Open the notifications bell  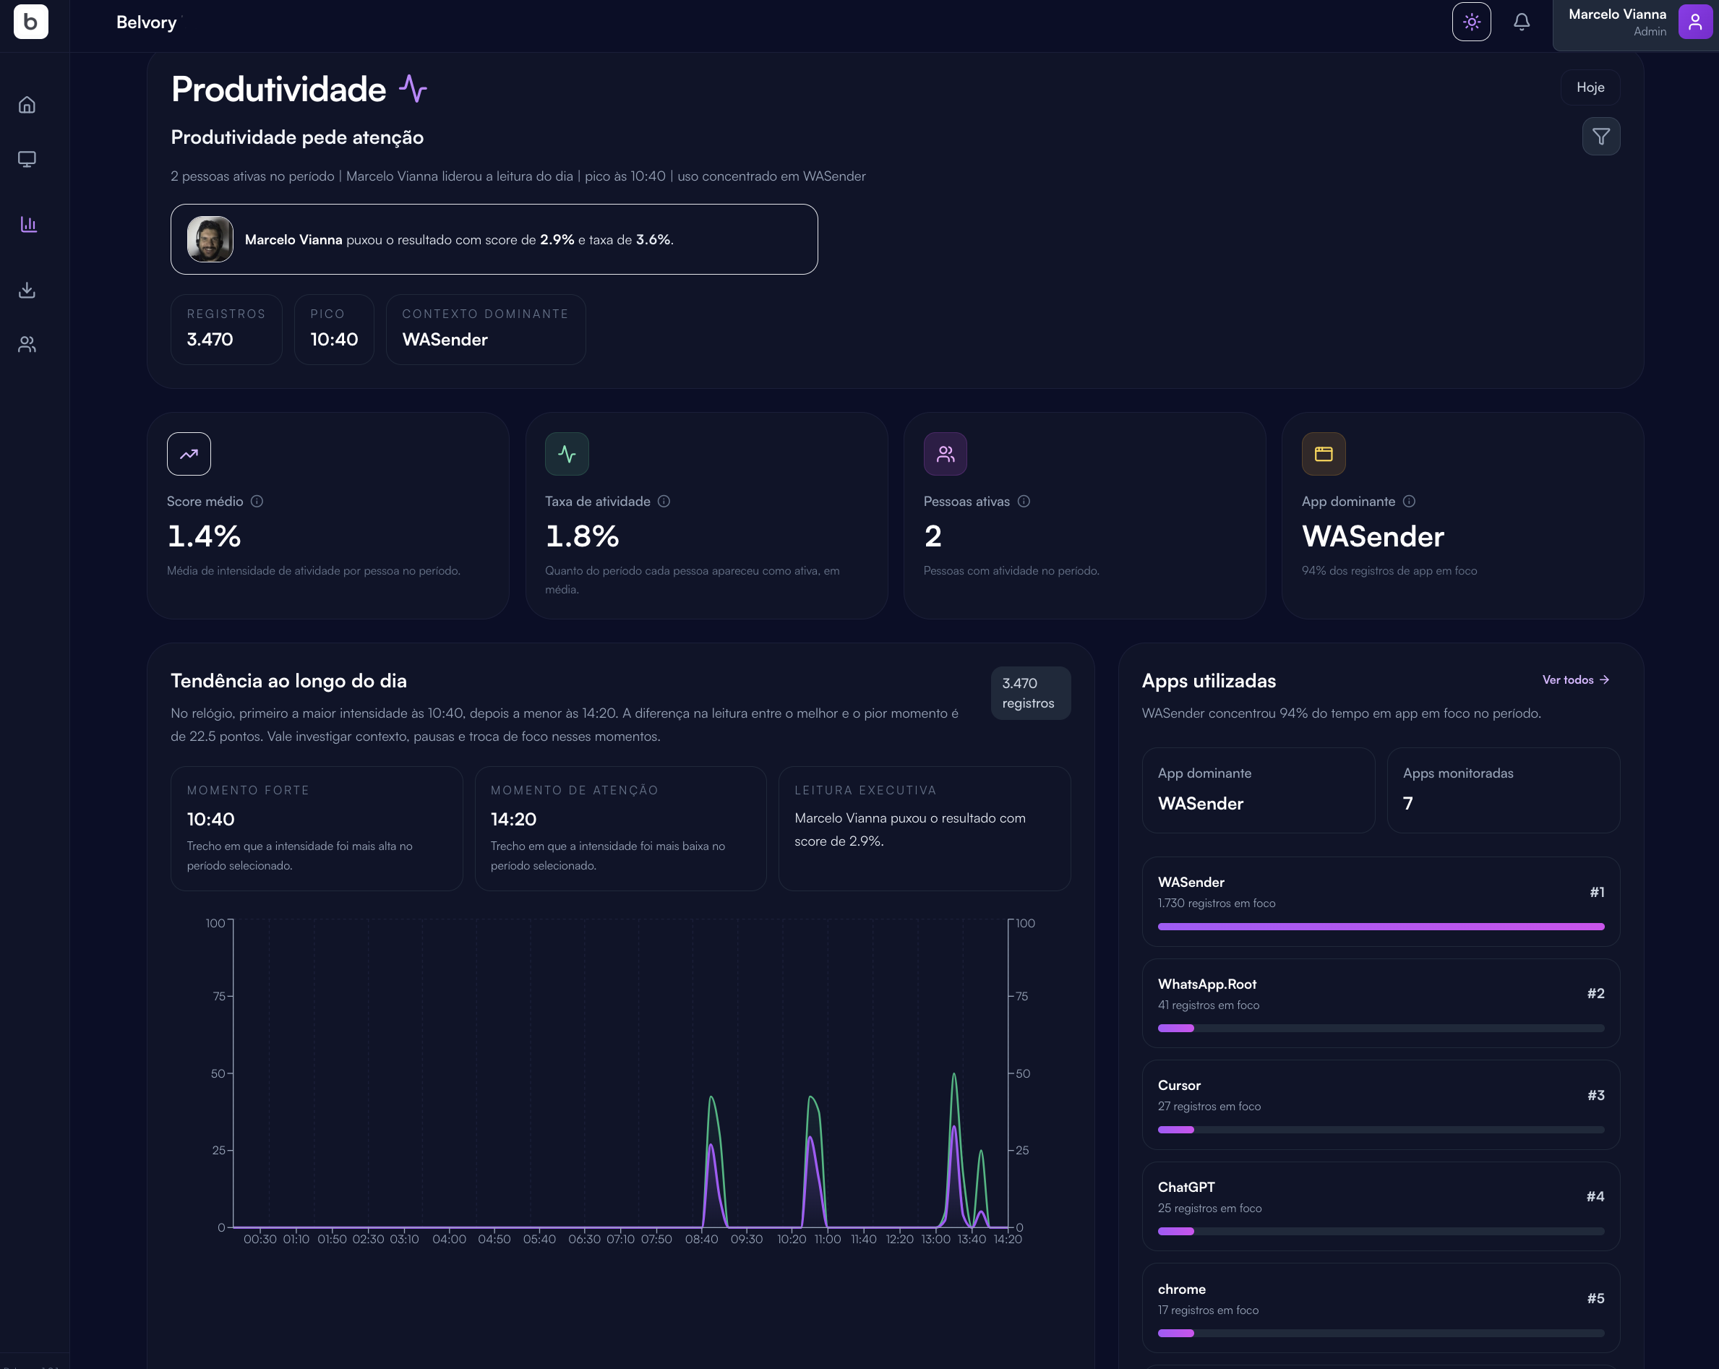tap(1521, 22)
